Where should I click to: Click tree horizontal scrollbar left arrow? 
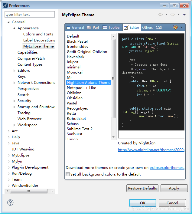7,191
